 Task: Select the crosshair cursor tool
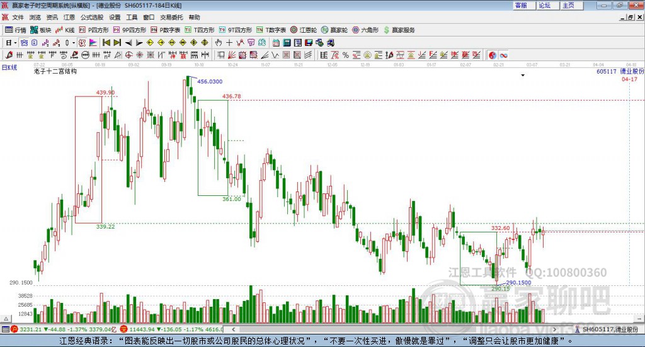[x=229, y=43]
